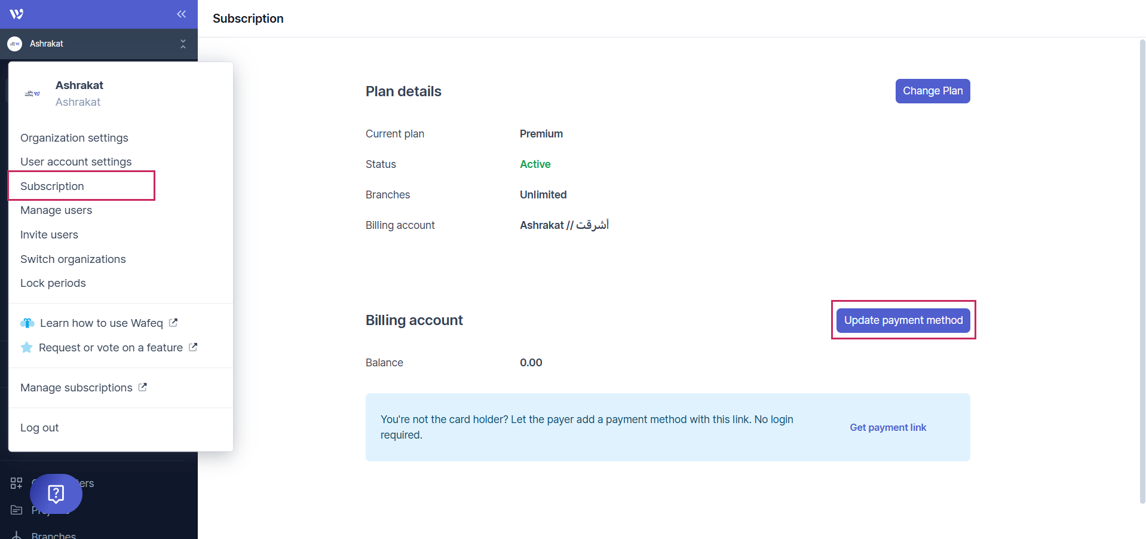Collapse the Ashrakat organization switcher chevron
Screen dimensions: 1146x539
click(183, 44)
